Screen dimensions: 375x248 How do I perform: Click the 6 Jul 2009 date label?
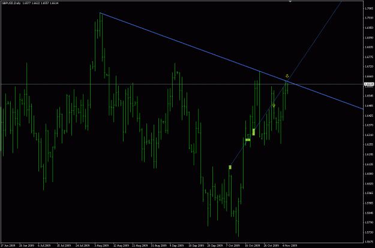click(44, 246)
